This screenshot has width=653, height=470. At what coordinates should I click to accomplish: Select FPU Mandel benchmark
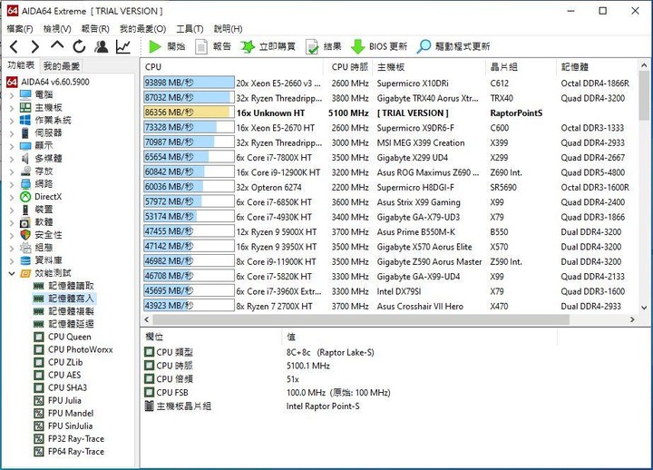click(x=63, y=414)
